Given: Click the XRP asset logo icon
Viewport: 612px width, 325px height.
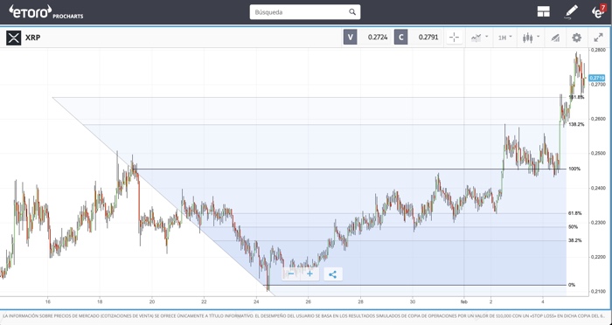Looking at the screenshot, I should tap(14, 38).
